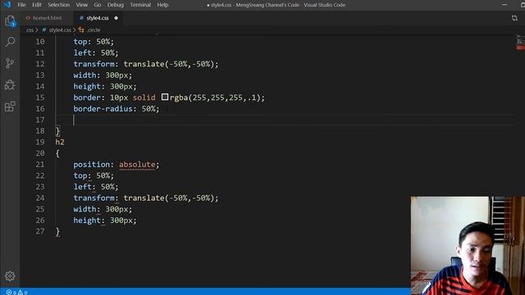
Task: Click the VS Code logo icon
Action: tap(7, 5)
